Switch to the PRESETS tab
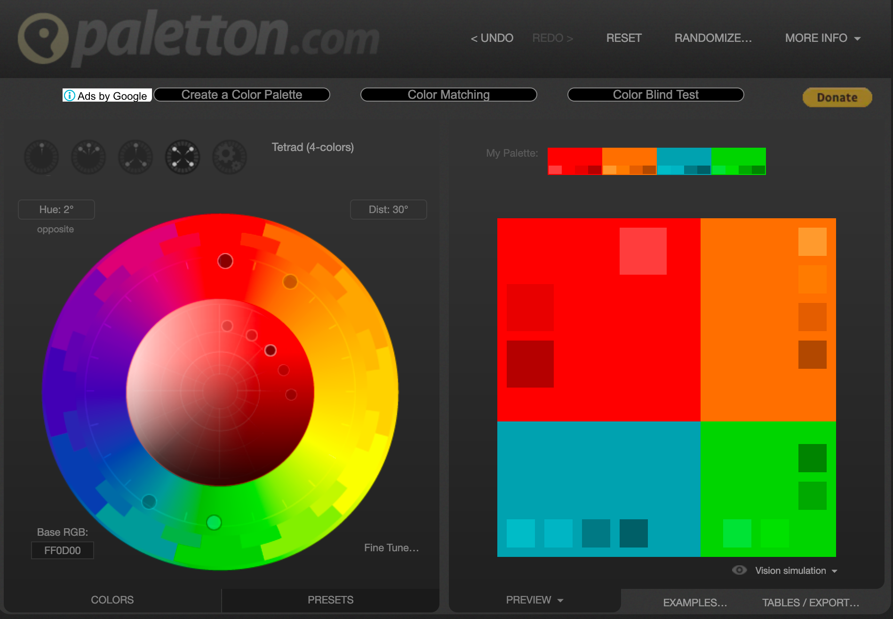Viewport: 893px width, 619px height. tap(330, 600)
